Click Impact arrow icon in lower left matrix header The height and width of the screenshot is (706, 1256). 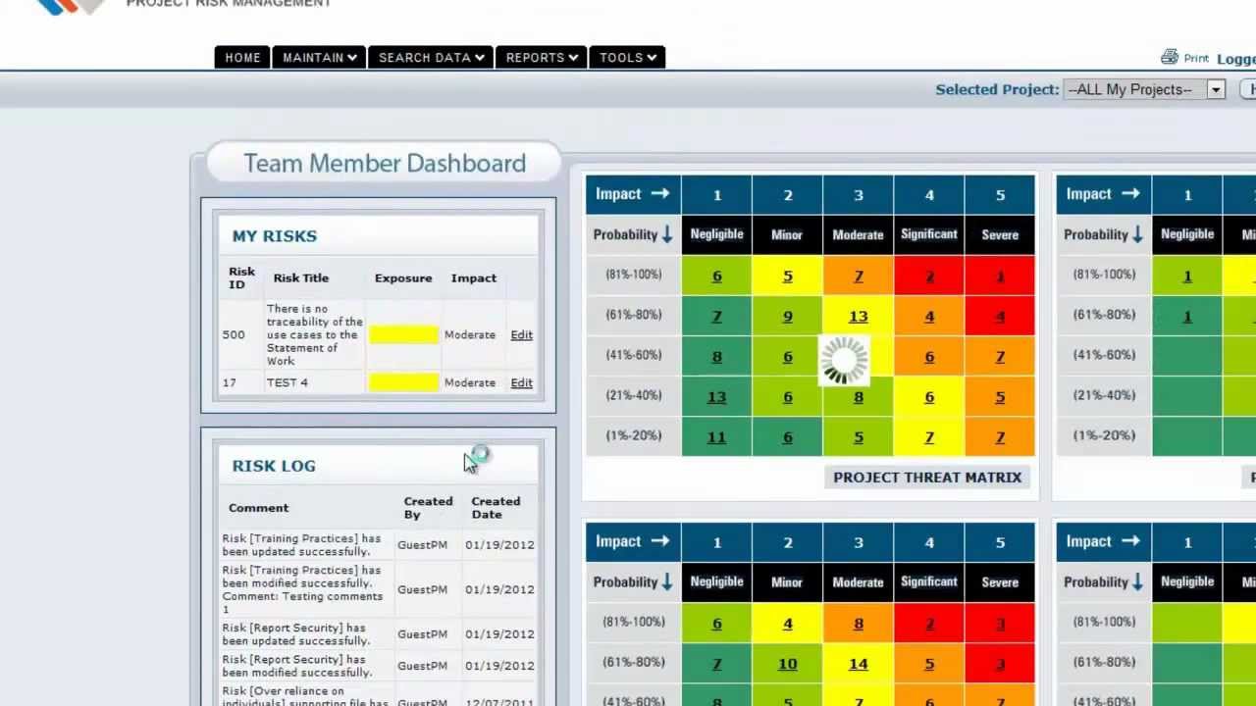click(659, 540)
